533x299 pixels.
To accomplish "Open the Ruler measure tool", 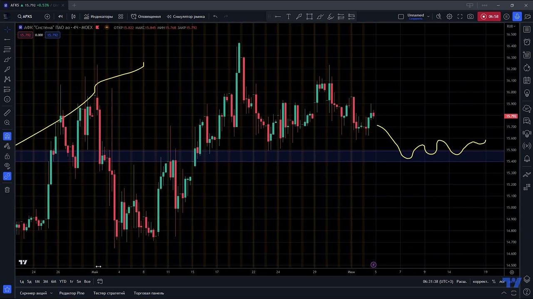I will (x=7, y=113).
